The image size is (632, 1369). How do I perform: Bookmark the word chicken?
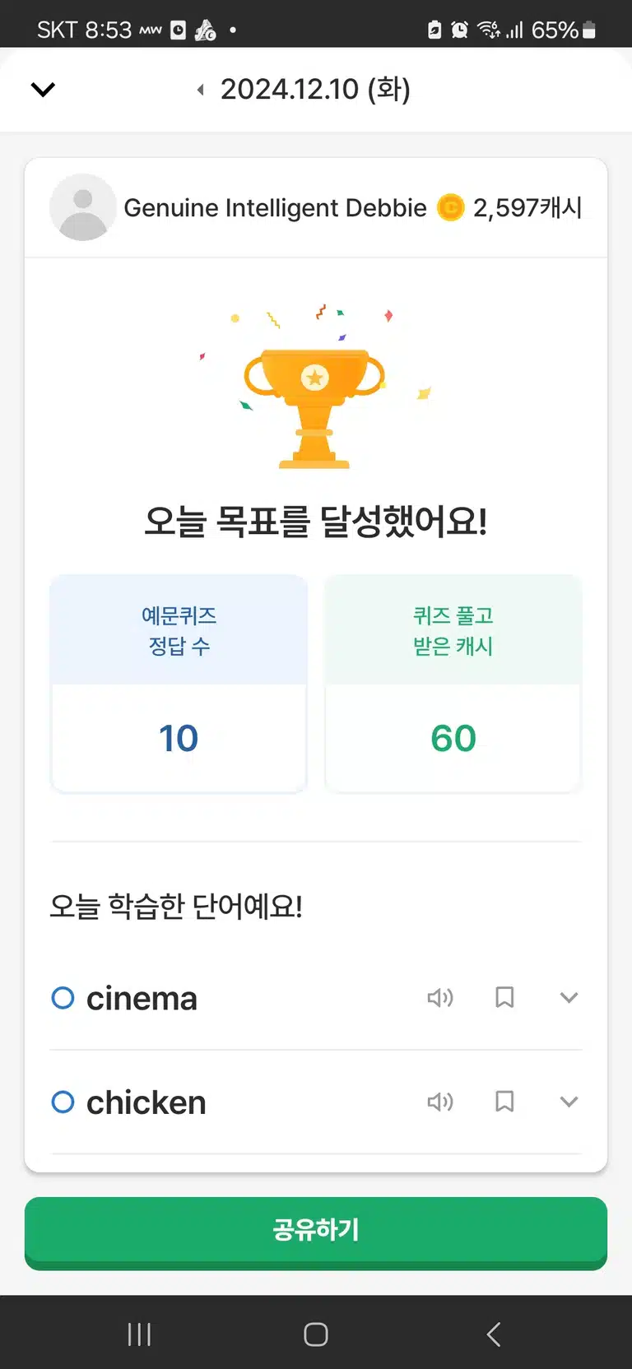[x=504, y=1102]
